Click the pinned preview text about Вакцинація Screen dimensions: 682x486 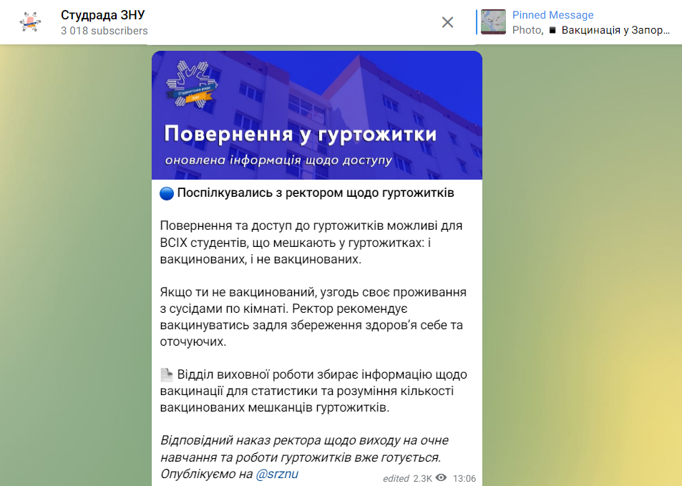coord(615,30)
